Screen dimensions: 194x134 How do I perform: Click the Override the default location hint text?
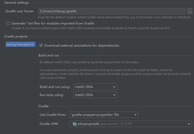(x=114, y=17)
